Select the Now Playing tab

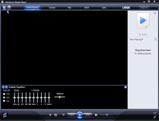pyautogui.click(x=33, y=7)
